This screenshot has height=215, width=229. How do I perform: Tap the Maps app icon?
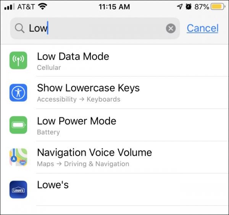(x=18, y=157)
